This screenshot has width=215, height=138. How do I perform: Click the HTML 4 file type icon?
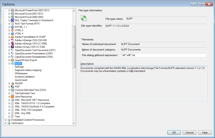click(12, 34)
